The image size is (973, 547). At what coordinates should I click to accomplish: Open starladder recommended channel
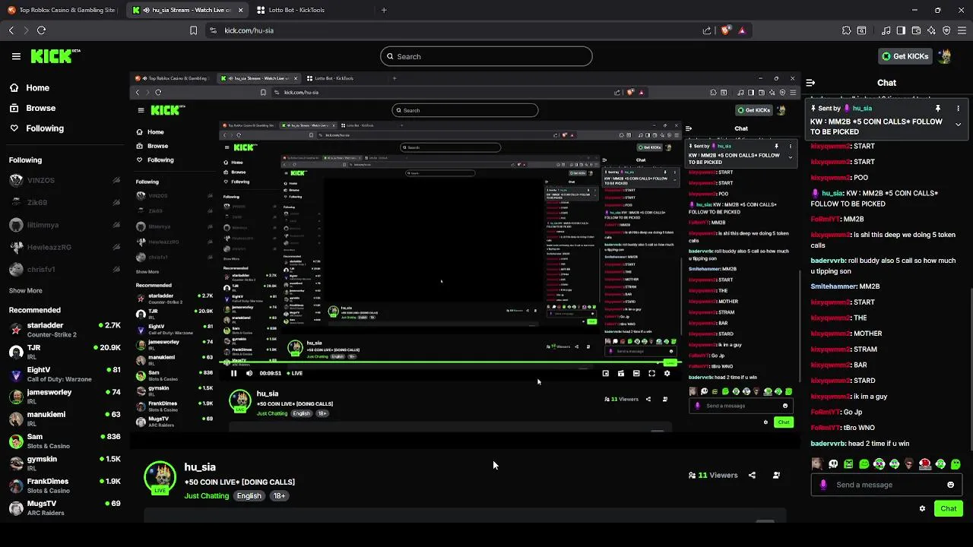coord(65,330)
